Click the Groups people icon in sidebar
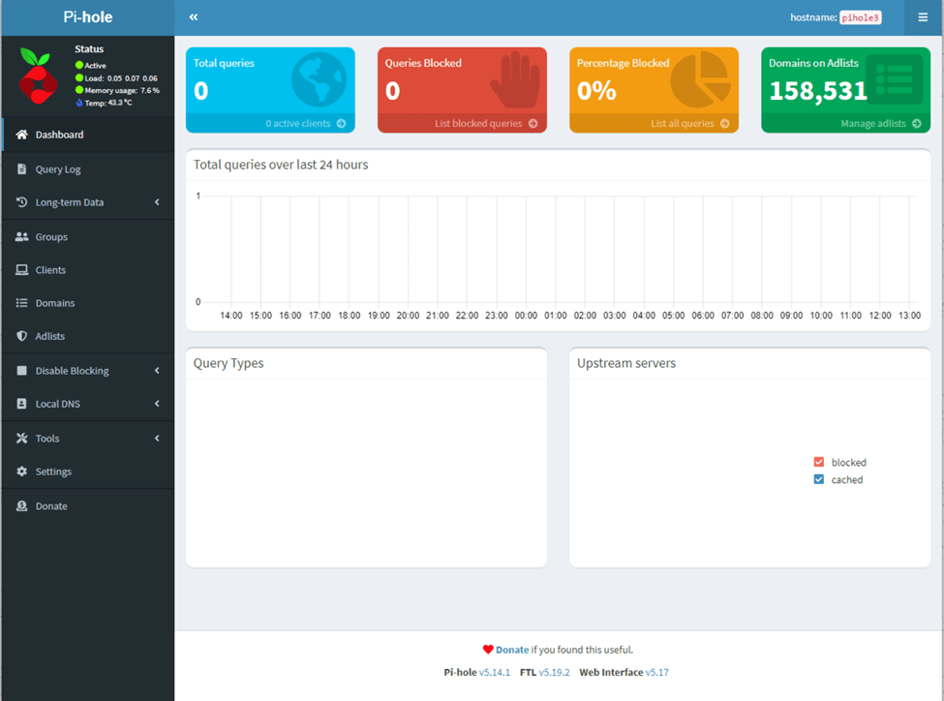This screenshot has width=944, height=701. [x=22, y=237]
